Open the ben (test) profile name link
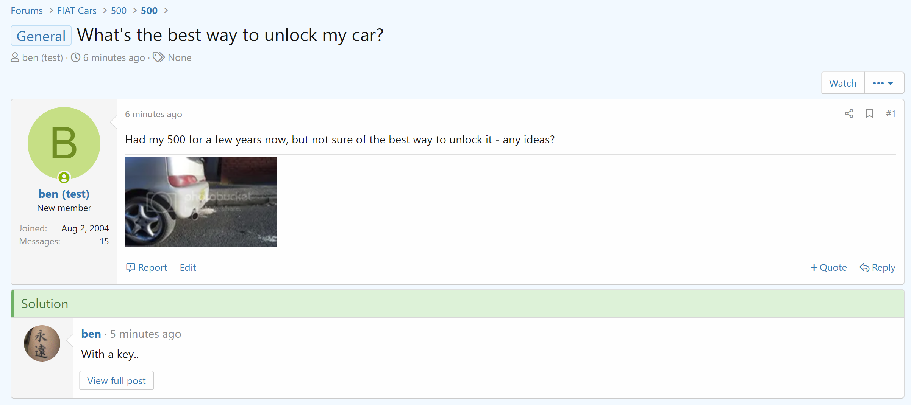The image size is (911, 405). pos(64,194)
